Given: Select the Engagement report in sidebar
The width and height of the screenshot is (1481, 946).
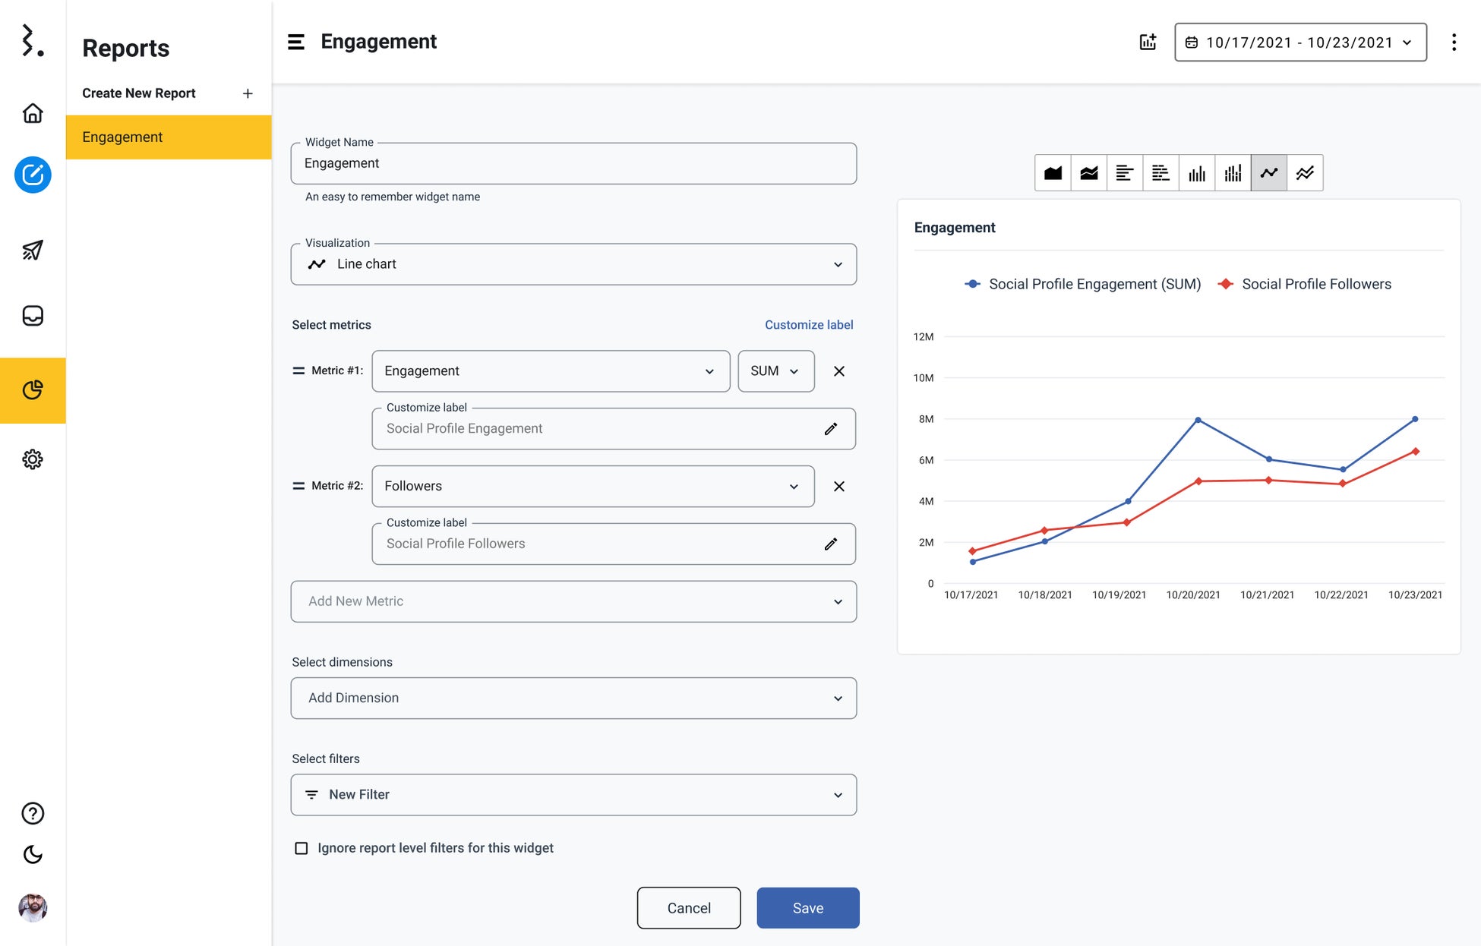Looking at the screenshot, I should pyautogui.click(x=169, y=137).
